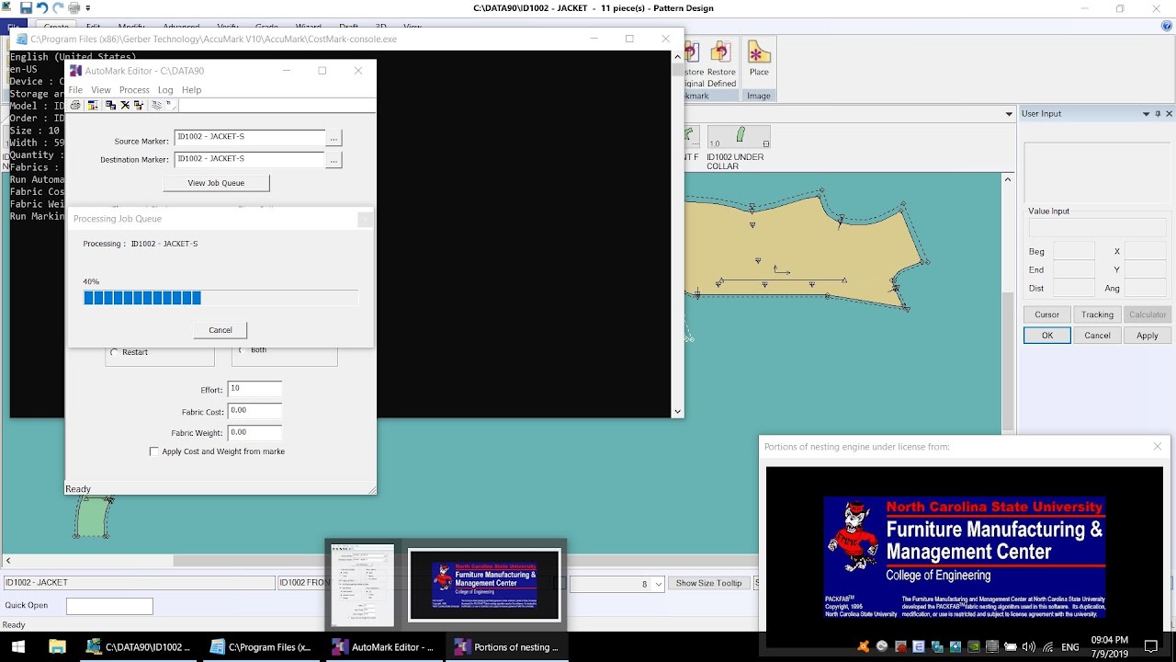1176x662 pixels.
Task: Click the OK button in User Input panel
Action: [x=1047, y=336]
